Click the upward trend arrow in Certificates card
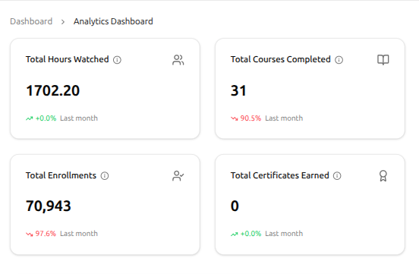This screenshot has height=274, width=419. coord(235,234)
